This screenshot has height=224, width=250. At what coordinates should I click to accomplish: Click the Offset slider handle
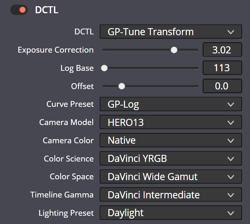(x=121, y=87)
